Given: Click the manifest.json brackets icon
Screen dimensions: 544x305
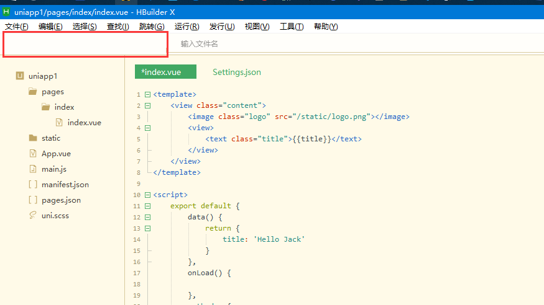Looking at the screenshot, I should (32, 185).
